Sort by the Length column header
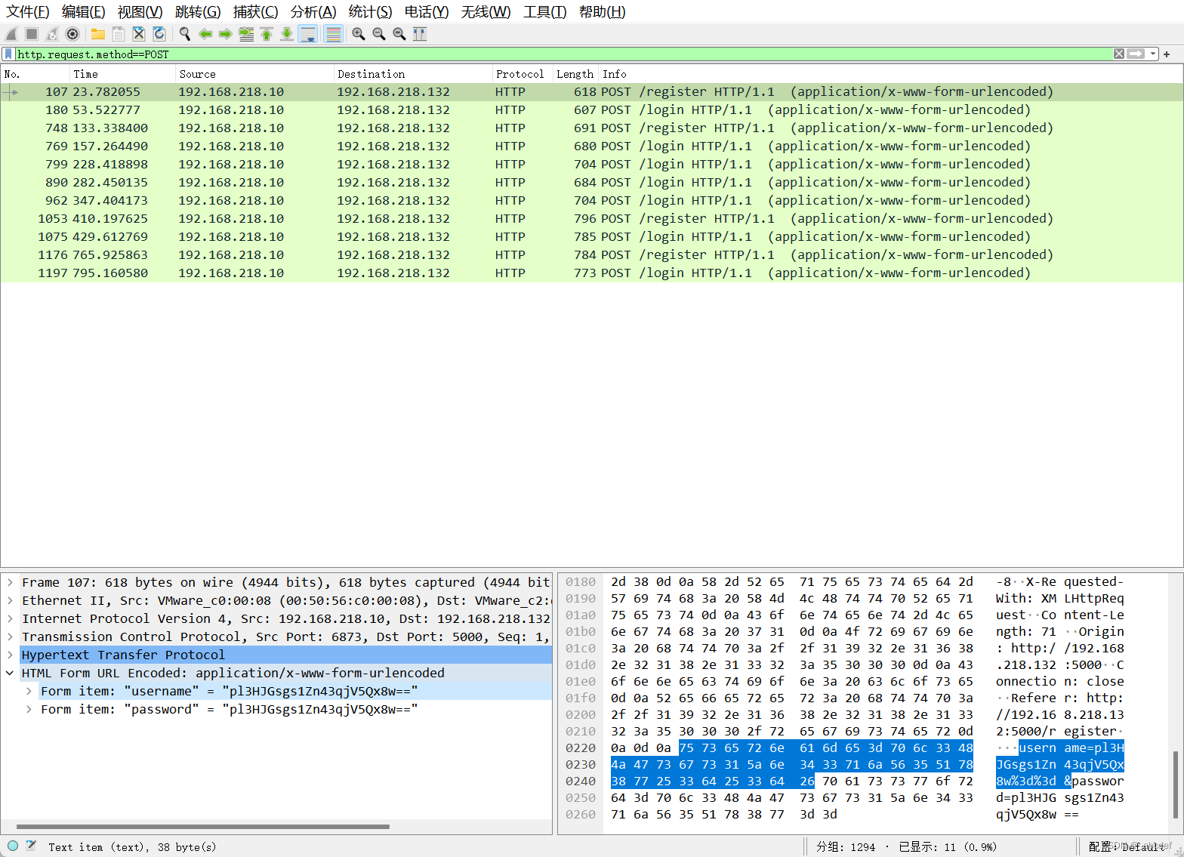Screen dimensions: 1184x857 pyautogui.click(x=575, y=74)
